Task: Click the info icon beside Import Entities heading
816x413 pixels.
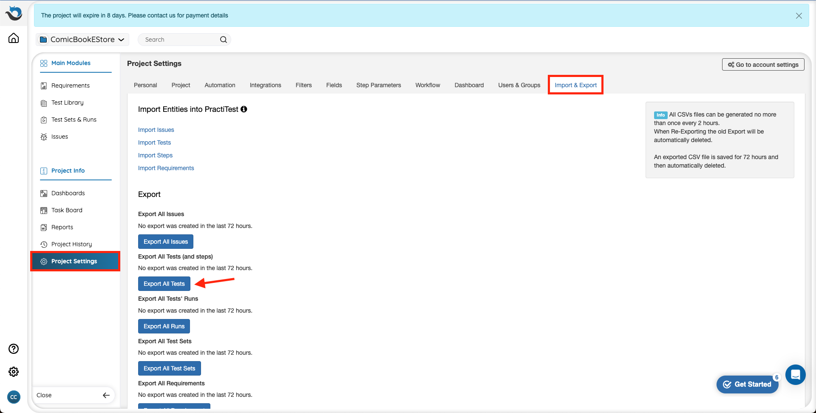Action: click(244, 109)
